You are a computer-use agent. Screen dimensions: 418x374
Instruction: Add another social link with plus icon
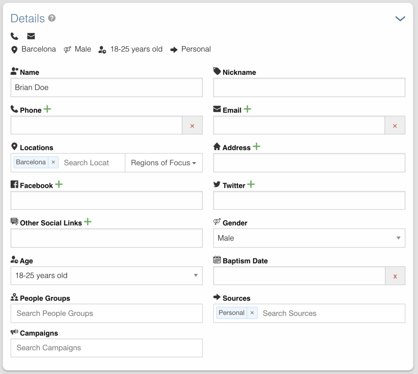[88, 222]
